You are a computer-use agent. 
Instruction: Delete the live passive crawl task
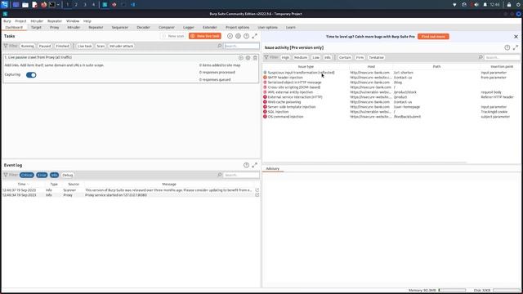pos(255,58)
